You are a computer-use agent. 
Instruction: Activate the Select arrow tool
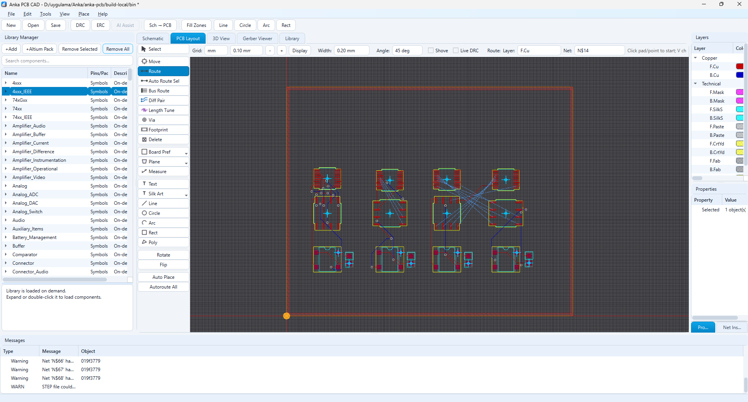163,49
